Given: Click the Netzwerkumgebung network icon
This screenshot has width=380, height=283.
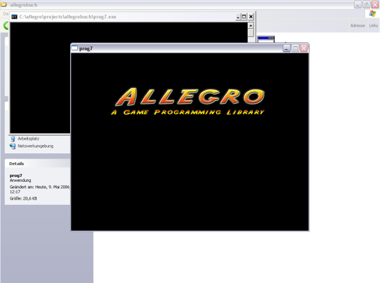Looking at the screenshot, I should pyautogui.click(x=13, y=146).
